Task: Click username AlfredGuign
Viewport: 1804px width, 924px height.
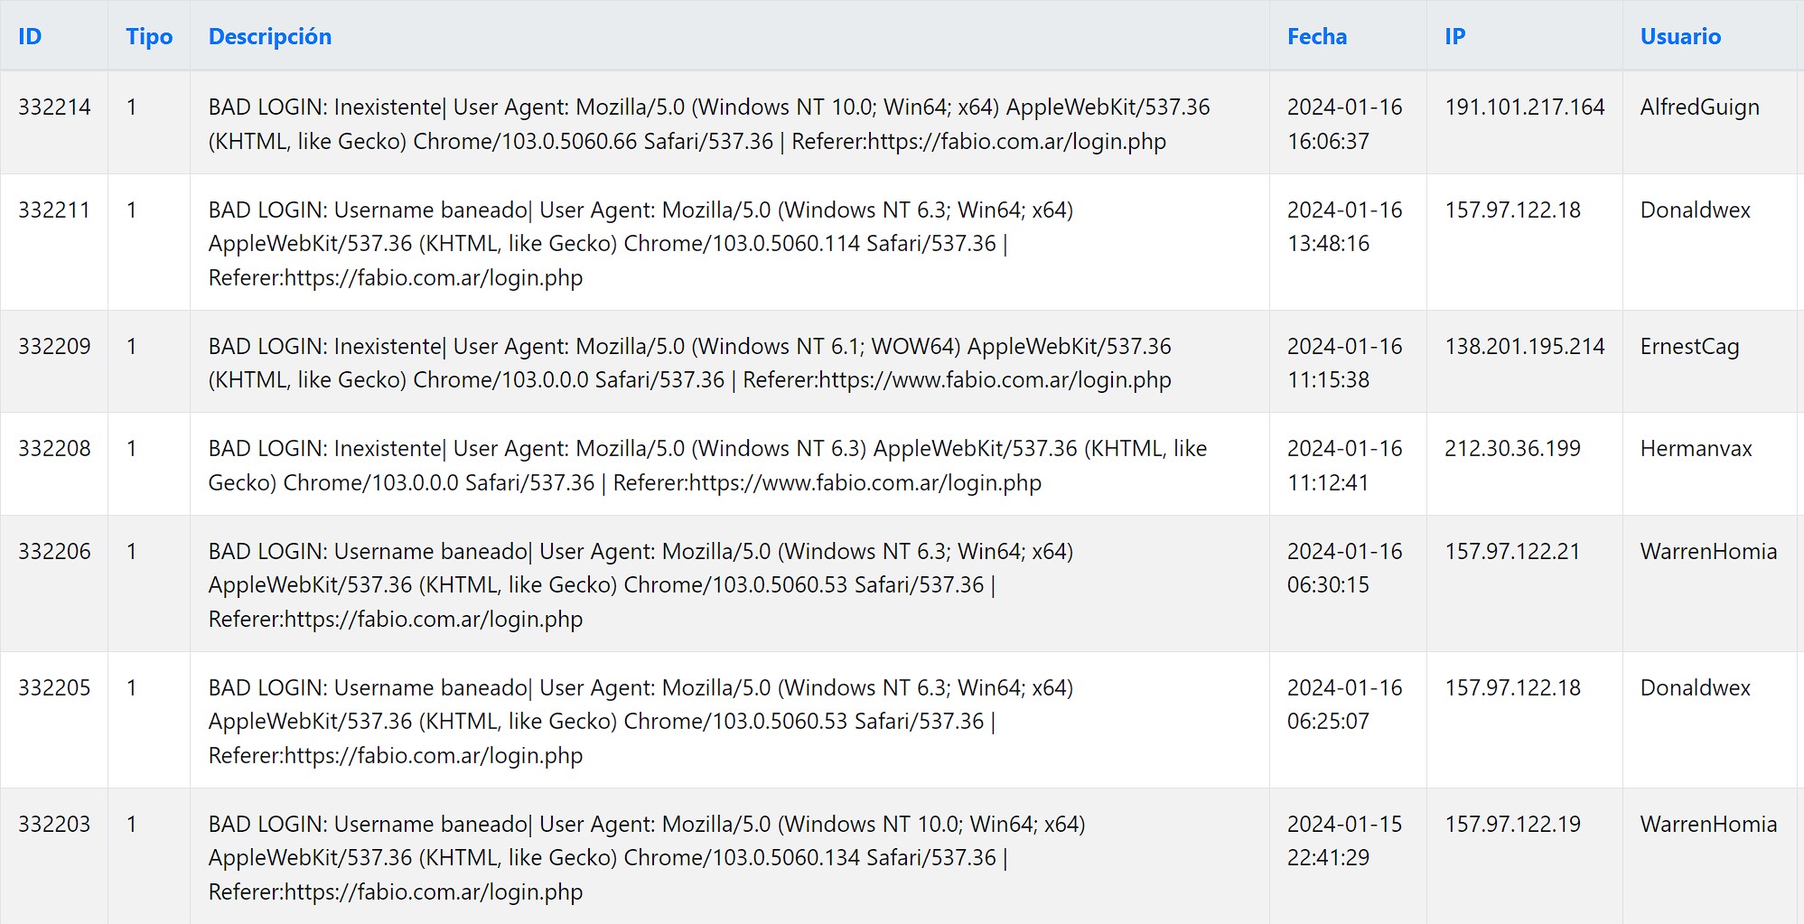Action: (x=1700, y=107)
